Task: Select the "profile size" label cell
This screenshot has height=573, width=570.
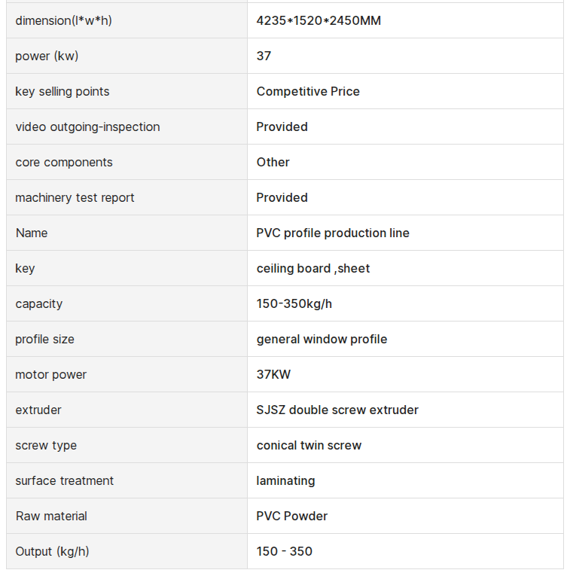Action: click(x=44, y=339)
